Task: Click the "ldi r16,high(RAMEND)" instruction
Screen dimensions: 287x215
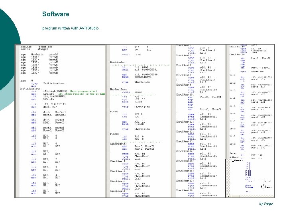Action: point(50,91)
